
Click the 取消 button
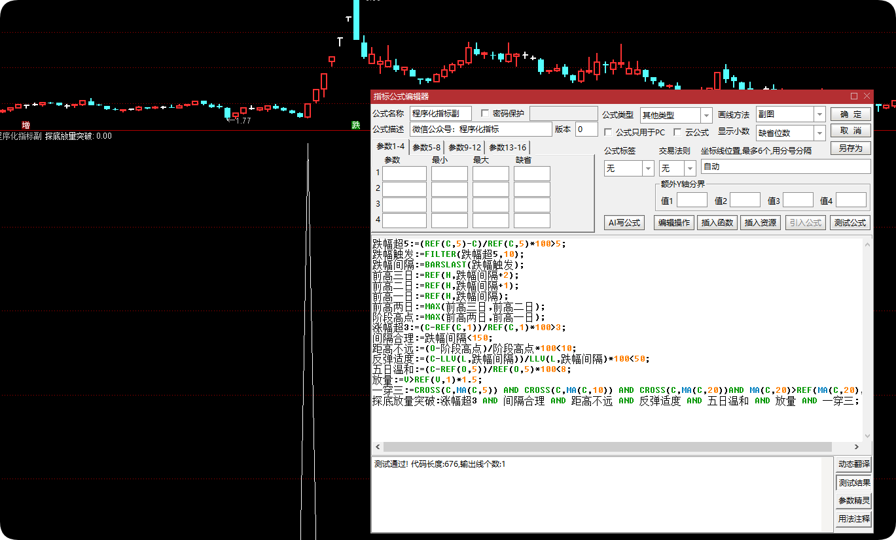click(850, 131)
